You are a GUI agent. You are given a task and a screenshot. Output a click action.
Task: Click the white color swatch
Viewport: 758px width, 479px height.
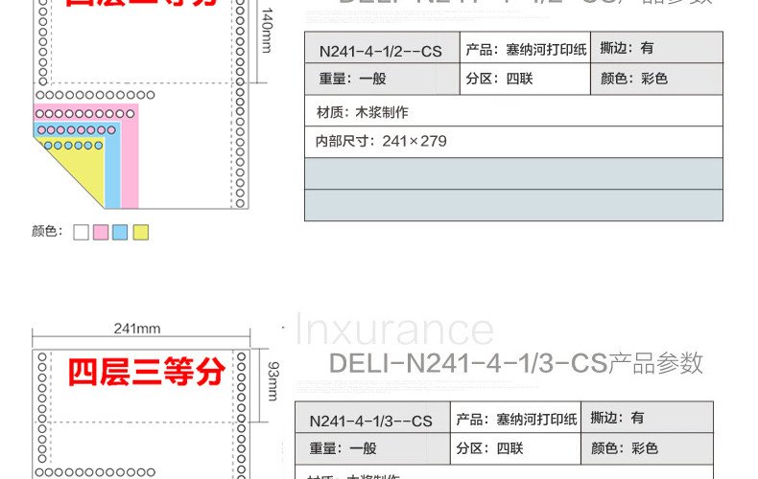tap(82, 232)
